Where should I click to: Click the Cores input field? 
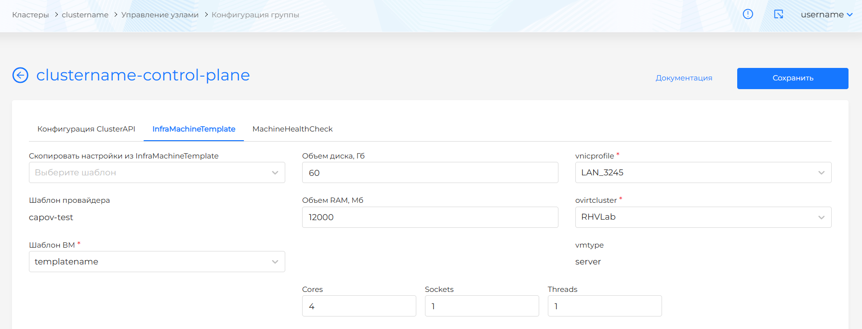359,306
